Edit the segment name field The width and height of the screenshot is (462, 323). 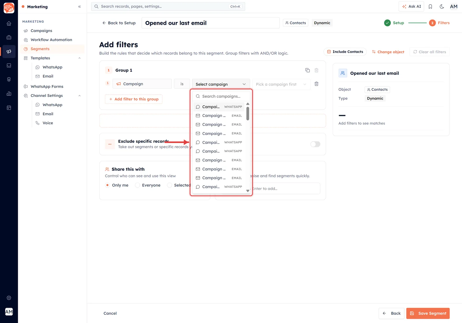[x=210, y=23]
